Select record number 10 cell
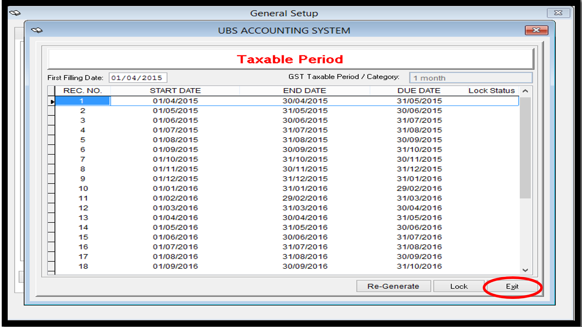This screenshot has height=327, width=582. (83, 189)
